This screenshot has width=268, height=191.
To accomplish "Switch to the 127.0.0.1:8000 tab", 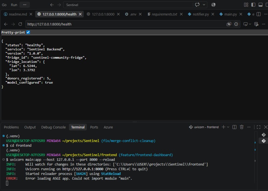I will tap(101, 14).
